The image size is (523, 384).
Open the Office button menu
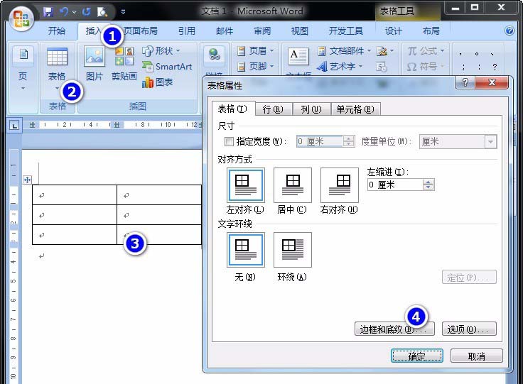[21, 18]
